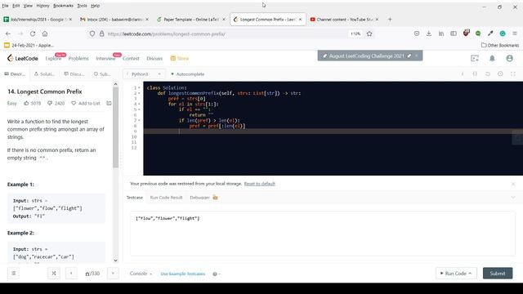Viewport: 523px width, 294px height.
Task: Open the Debugger tab
Action: [x=203, y=198]
